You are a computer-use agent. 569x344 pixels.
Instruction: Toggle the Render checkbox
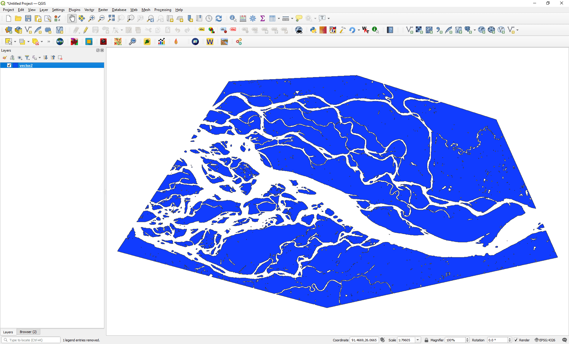pos(516,340)
